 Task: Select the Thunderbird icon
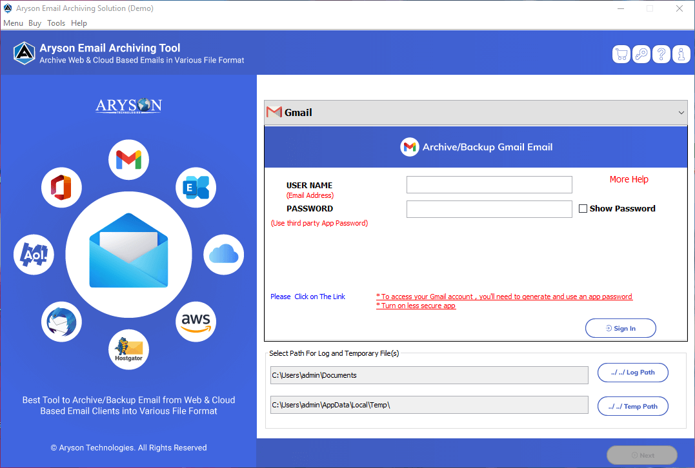(x=61, y=321)
